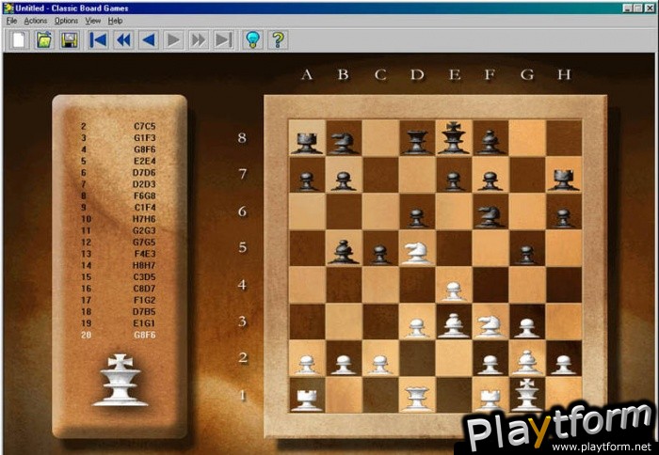The image size is (659, 455).
Task: Open help with the question mark icon
Action: point(278,39)
